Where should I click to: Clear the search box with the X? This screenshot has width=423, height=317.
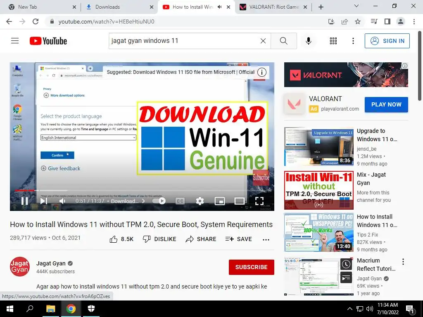click(x=263, y=41)
